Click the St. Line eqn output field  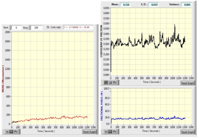pos(78,27)
